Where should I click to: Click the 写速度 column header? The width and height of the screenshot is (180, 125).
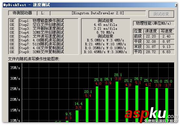166,31
